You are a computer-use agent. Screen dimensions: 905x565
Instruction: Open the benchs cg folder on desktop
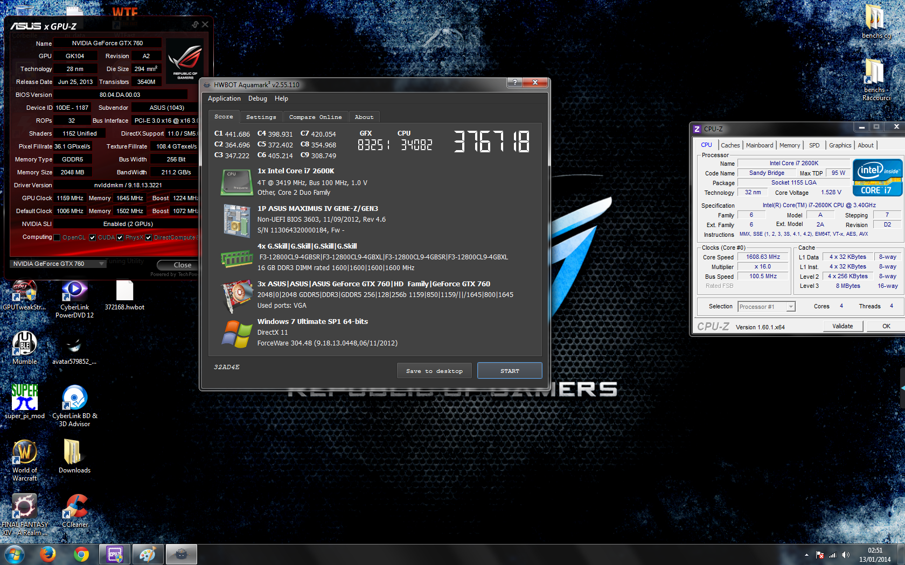coord(876,22)
